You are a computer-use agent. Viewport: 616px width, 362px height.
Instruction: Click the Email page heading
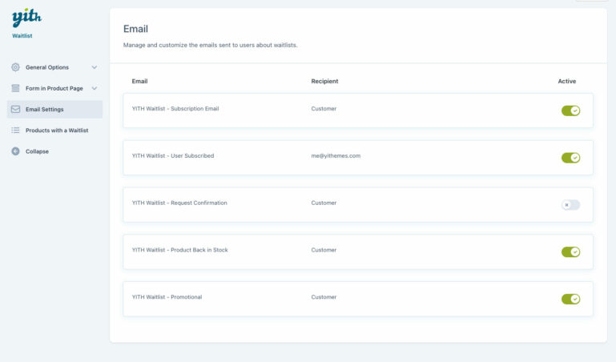135,29
